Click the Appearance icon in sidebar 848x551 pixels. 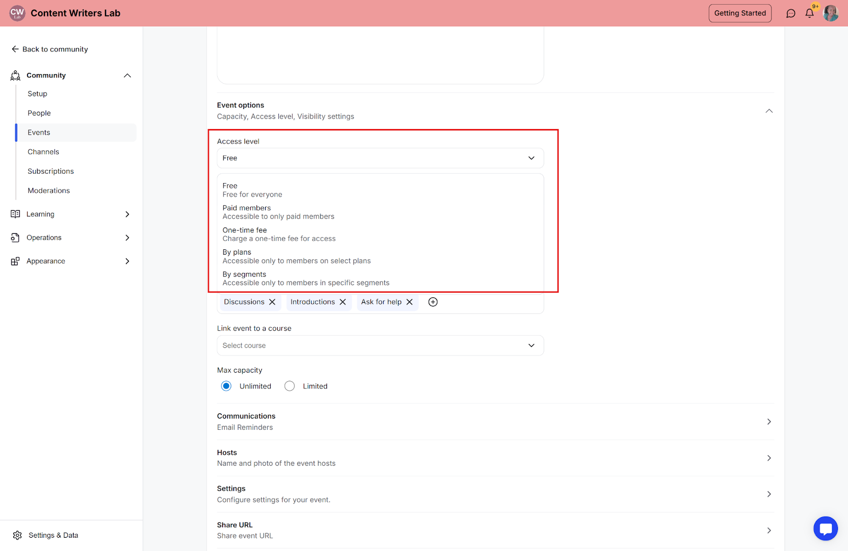click(15, 261)
